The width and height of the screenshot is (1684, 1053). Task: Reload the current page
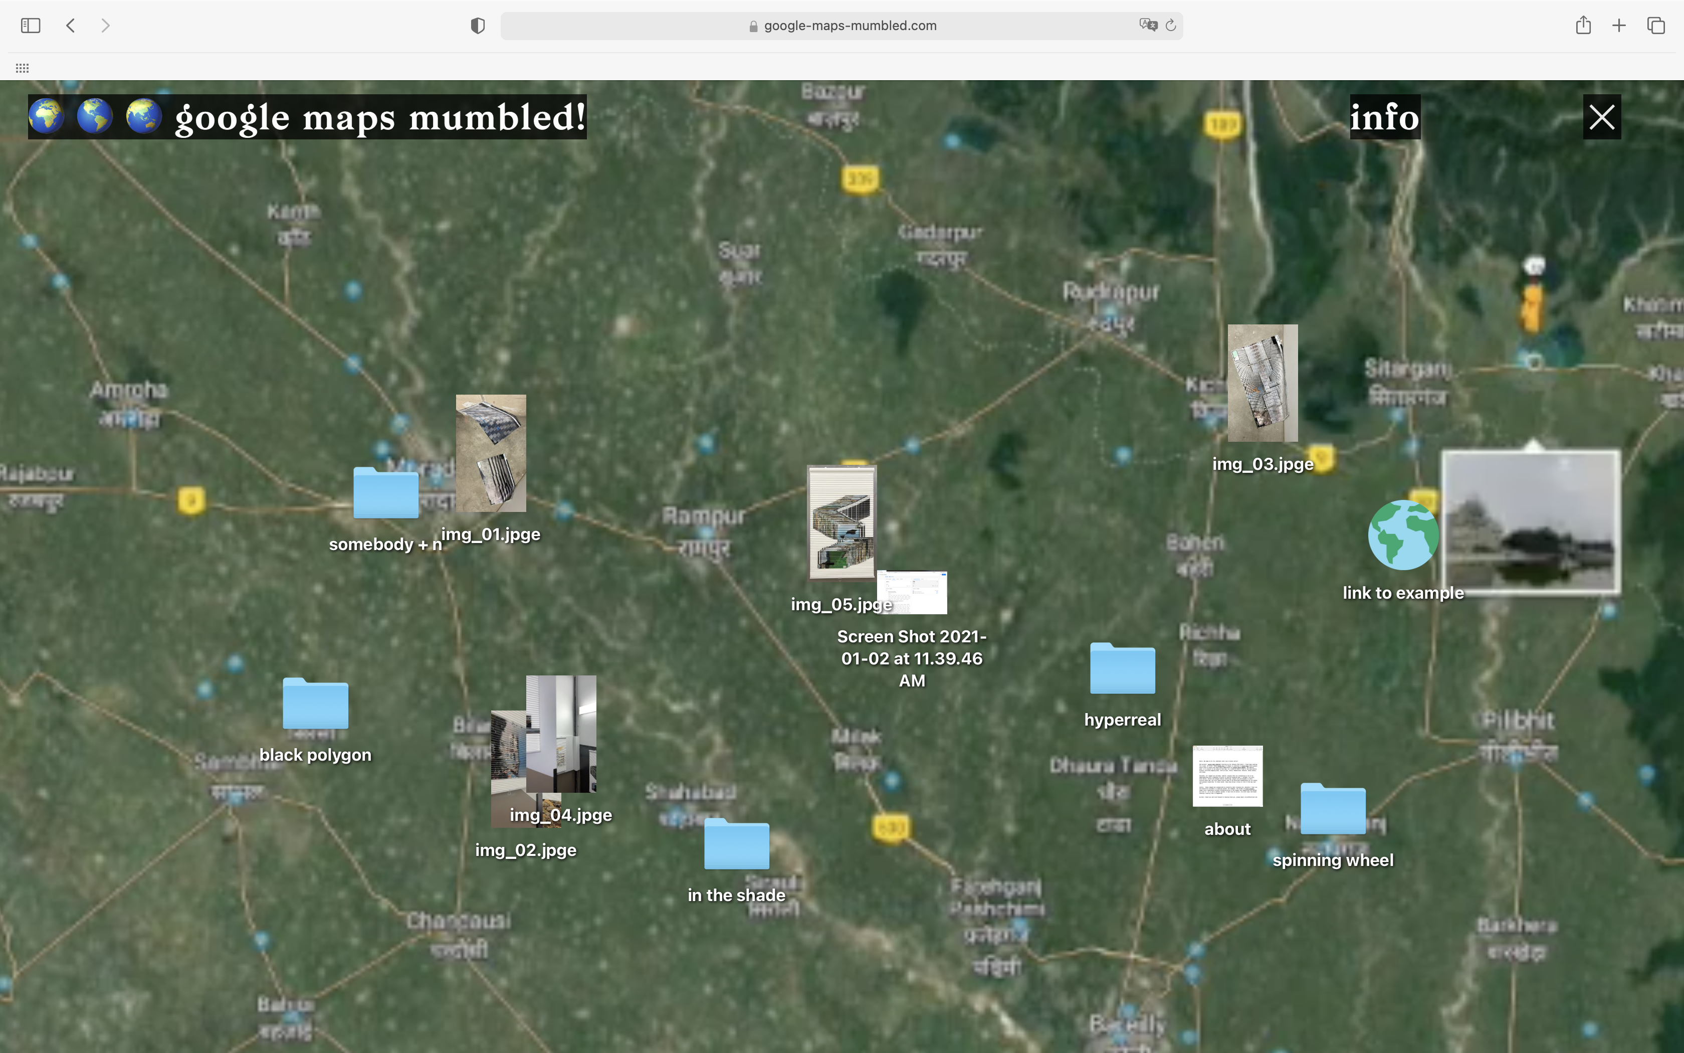[1170, 26]
